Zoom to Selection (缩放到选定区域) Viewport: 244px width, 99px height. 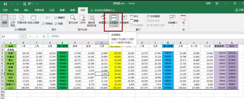pos(91,20)
